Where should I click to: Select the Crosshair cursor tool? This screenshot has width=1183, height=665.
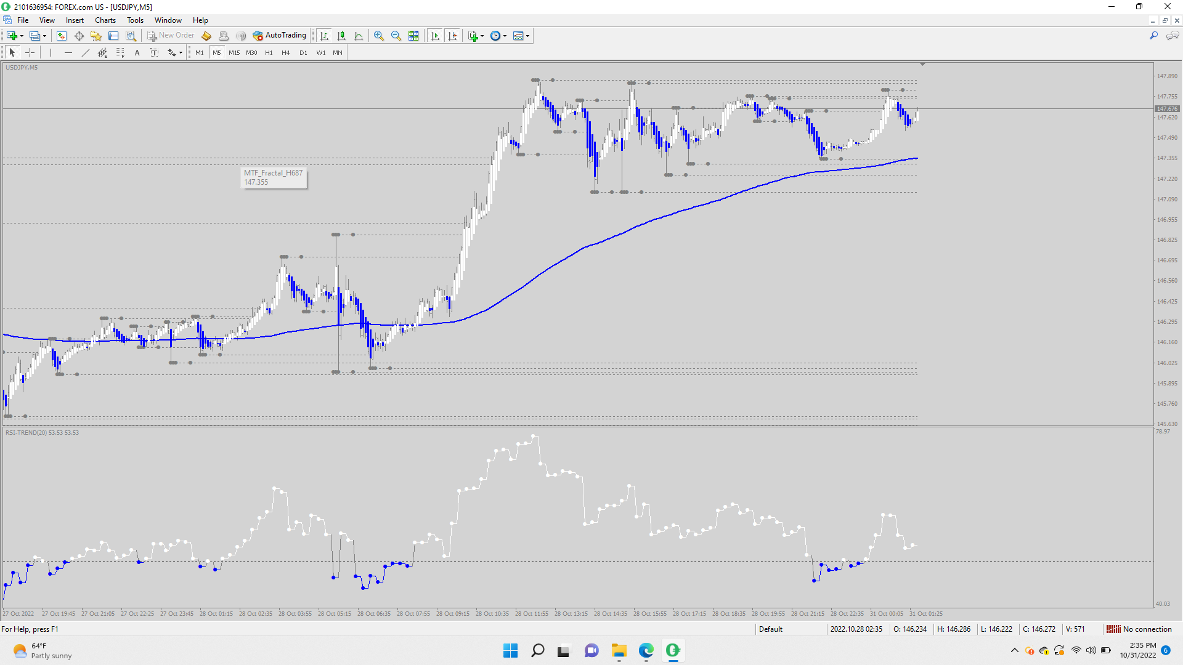tap(30, 52)
